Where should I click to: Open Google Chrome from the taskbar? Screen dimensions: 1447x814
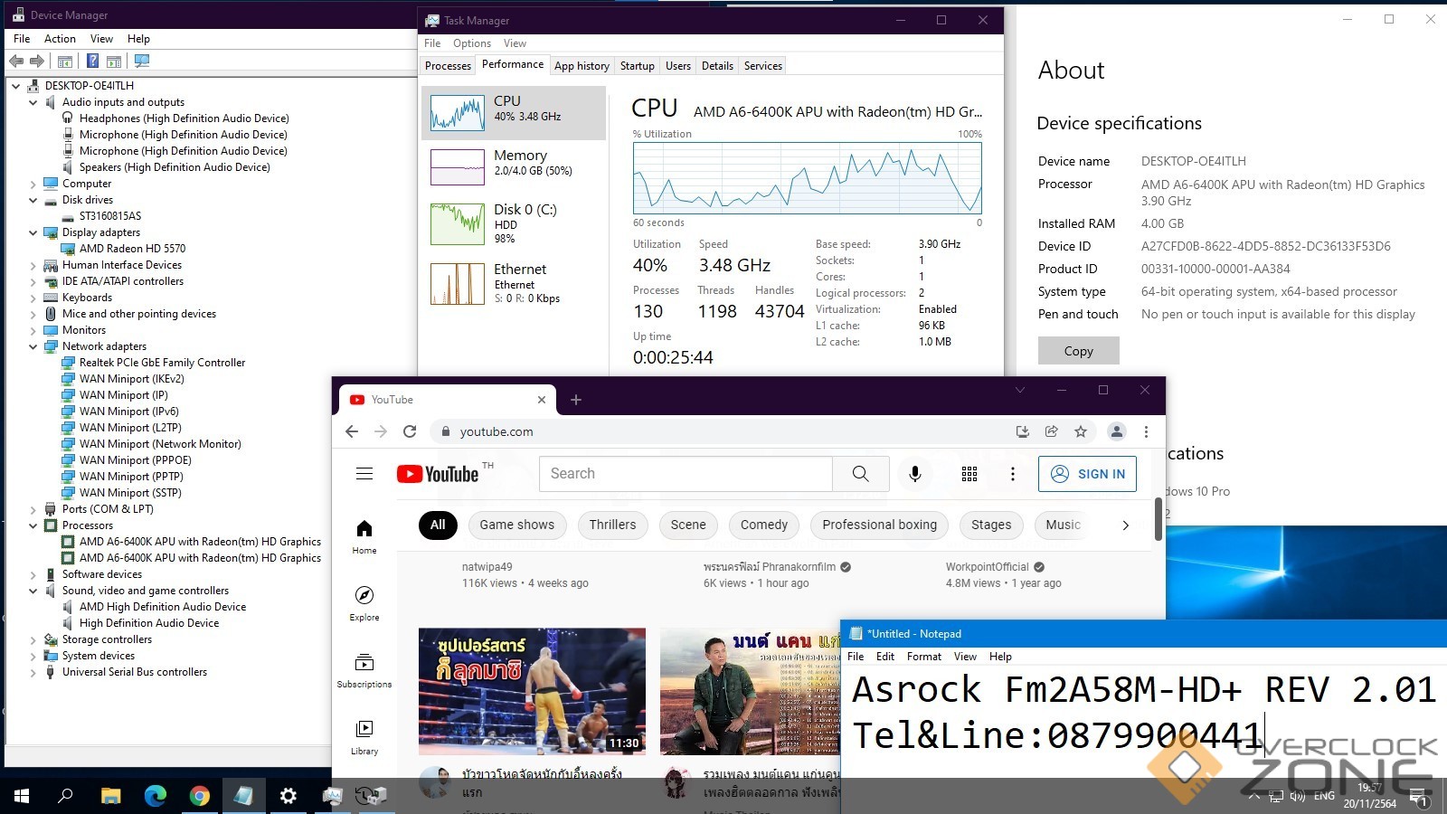[199, 796]
